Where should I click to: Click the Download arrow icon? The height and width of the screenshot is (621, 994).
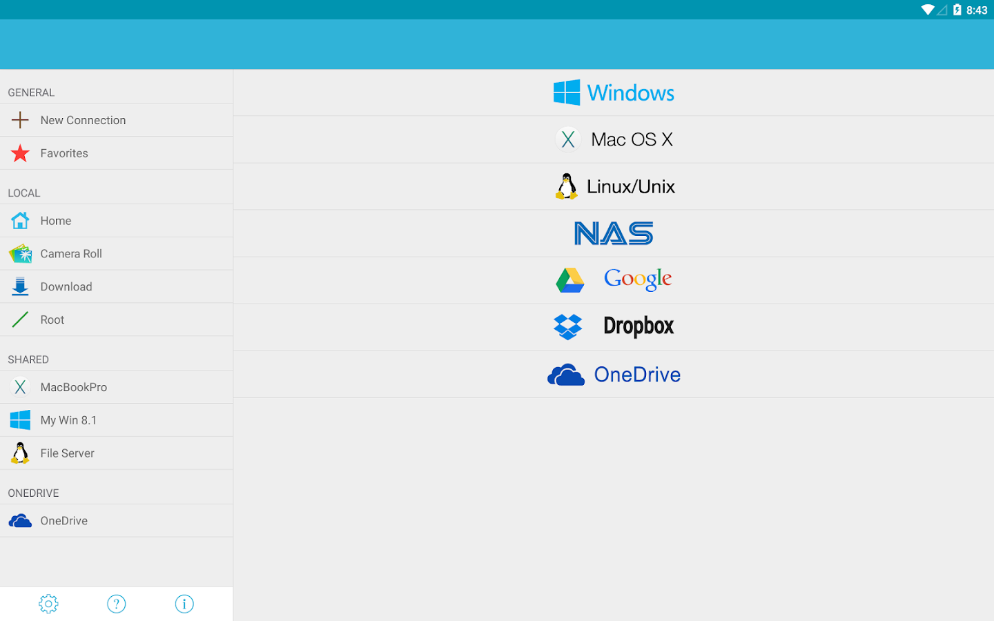coord(20,287)
